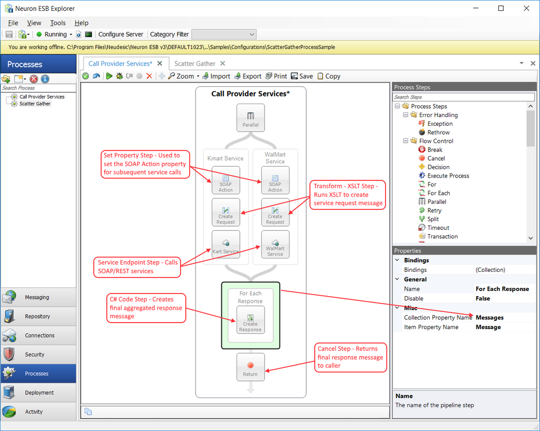Open the Connections navigation section

click(x=38, y=336)
